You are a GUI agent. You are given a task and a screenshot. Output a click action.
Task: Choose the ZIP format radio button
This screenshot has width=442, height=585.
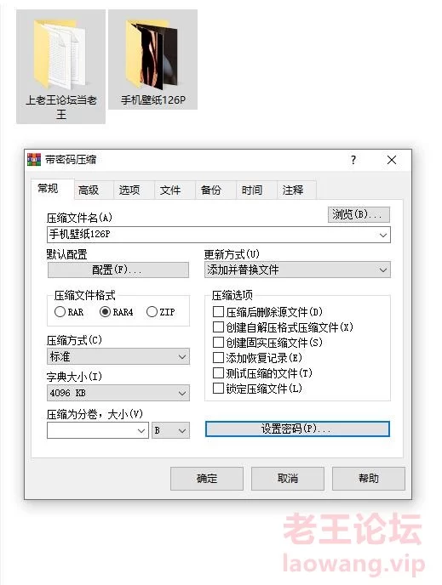pos(152,311)
